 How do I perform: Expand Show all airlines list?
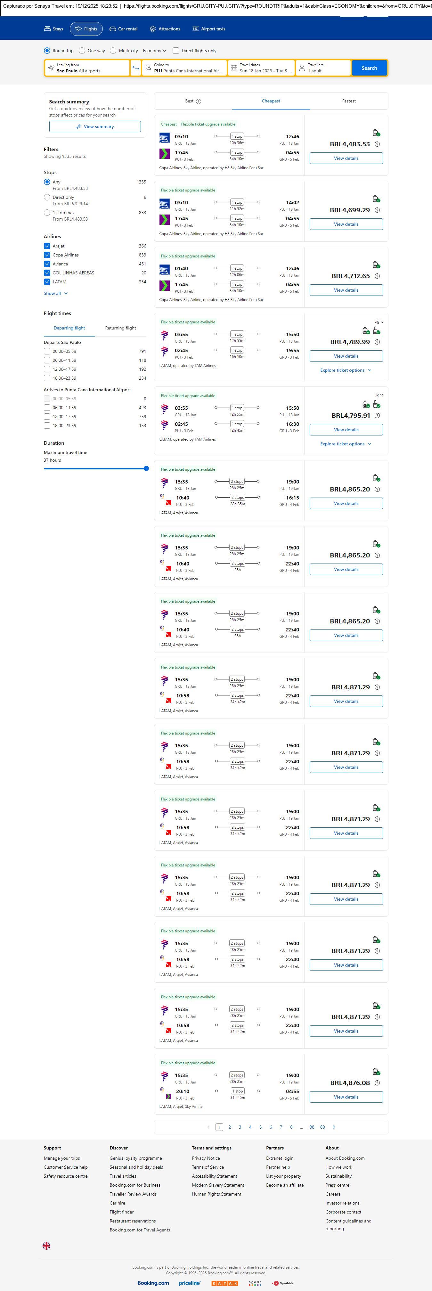[x=55, y=294]
